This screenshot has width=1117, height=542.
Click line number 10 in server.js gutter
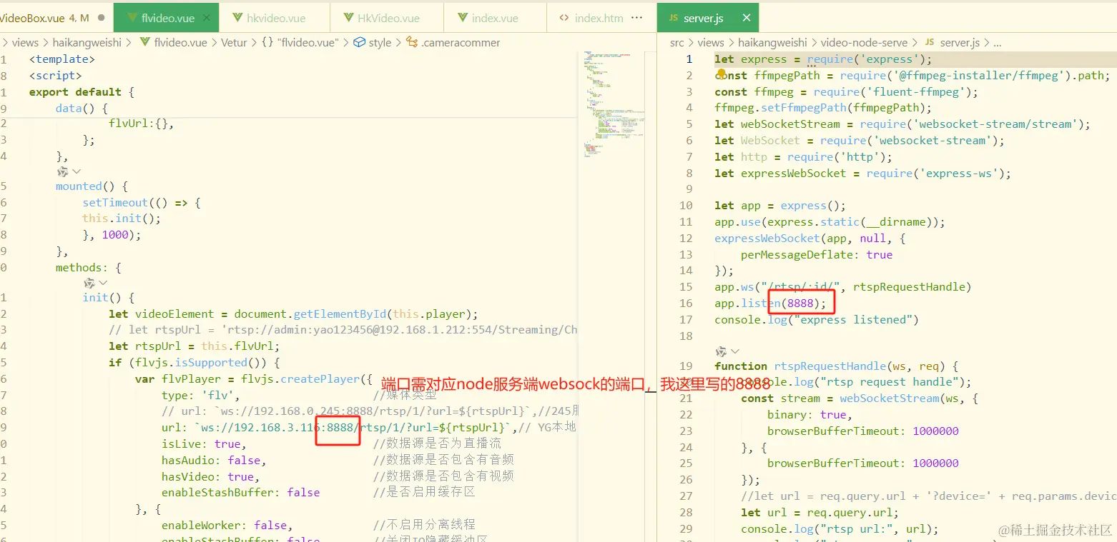point(686,206)
